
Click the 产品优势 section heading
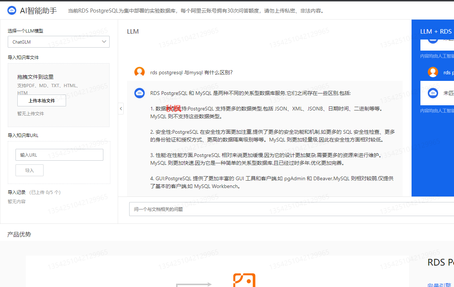19,235
